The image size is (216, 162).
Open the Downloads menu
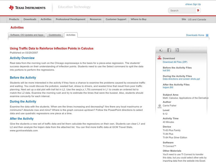(30, 19)
